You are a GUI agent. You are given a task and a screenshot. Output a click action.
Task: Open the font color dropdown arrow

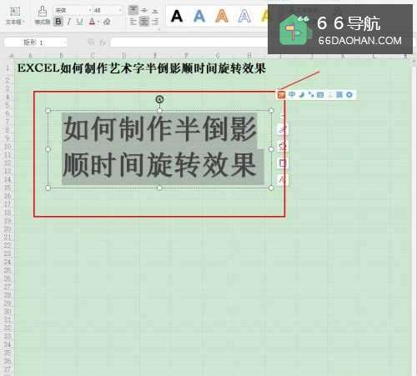coord(98,22)
